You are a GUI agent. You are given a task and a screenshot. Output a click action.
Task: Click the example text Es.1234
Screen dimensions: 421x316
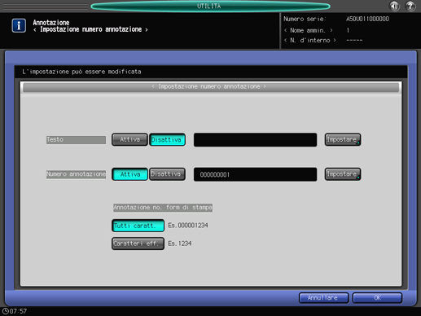[x=180, y=244]
